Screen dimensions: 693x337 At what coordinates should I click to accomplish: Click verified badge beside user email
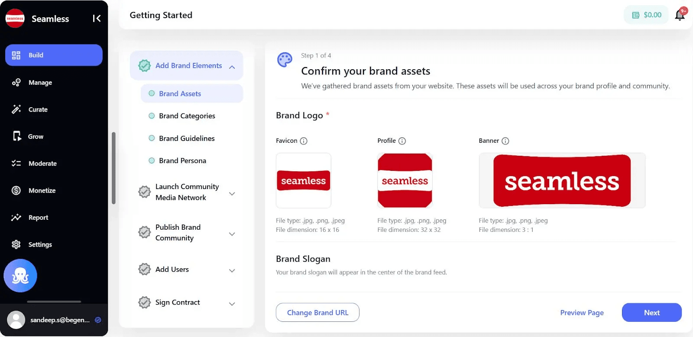click(98, 320)
